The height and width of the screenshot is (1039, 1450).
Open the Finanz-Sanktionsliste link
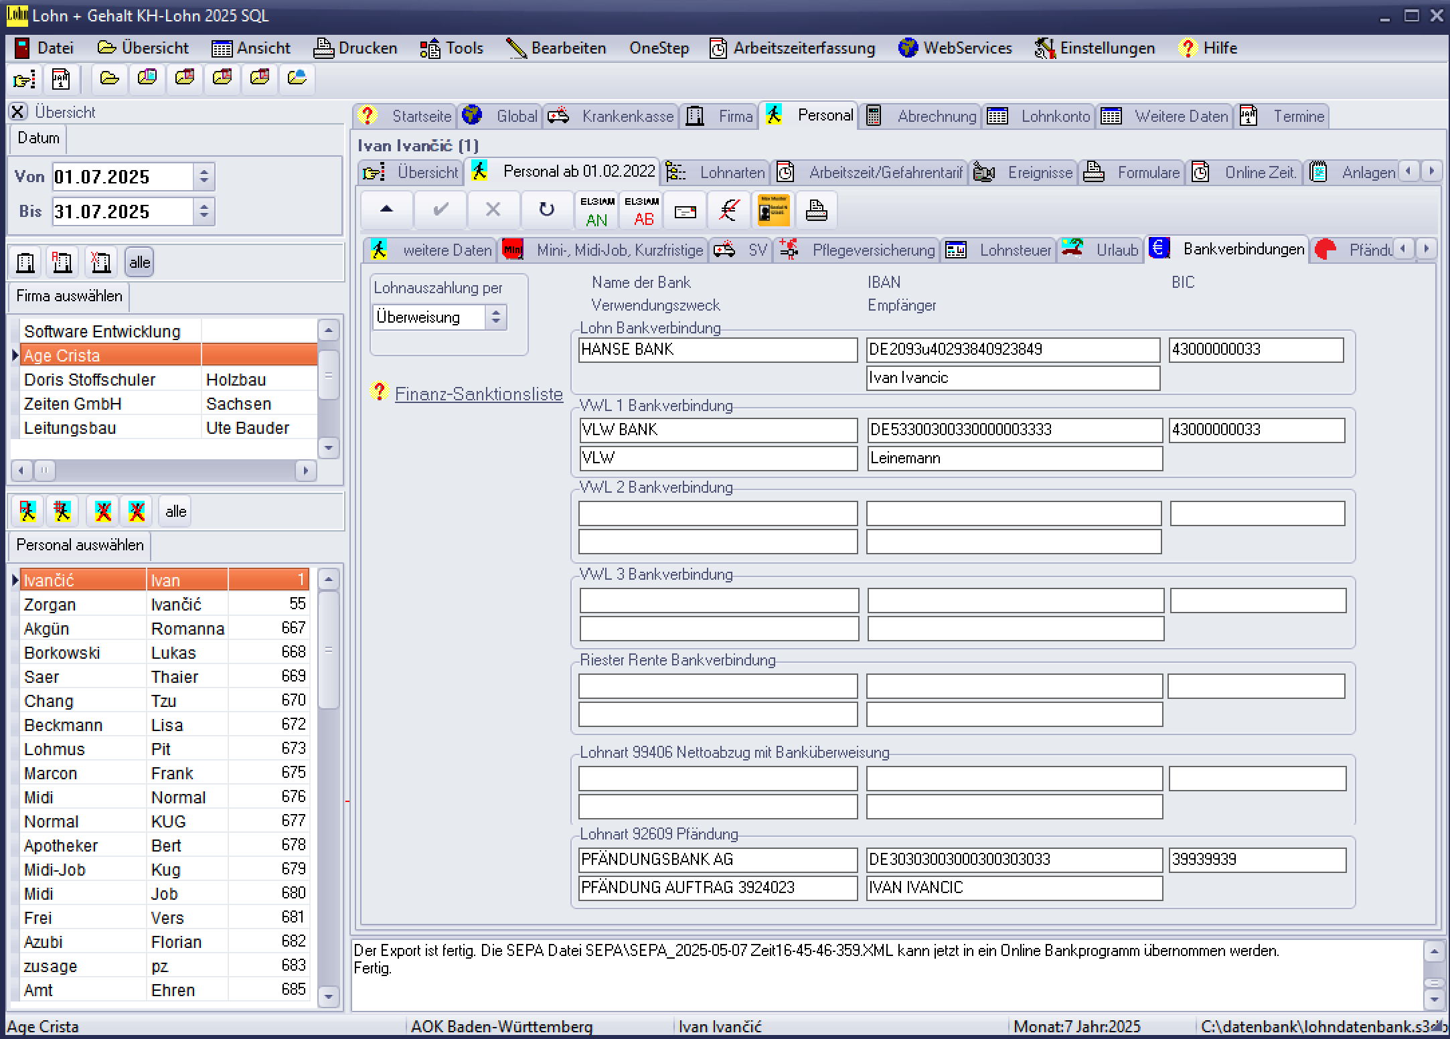pyautogui.click(x=479, y=394)
